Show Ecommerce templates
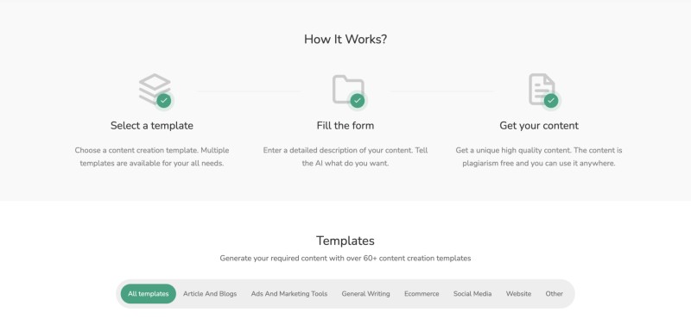Image resolution: width=691 pixels, height=319 pixels. [x=422, y=293]
